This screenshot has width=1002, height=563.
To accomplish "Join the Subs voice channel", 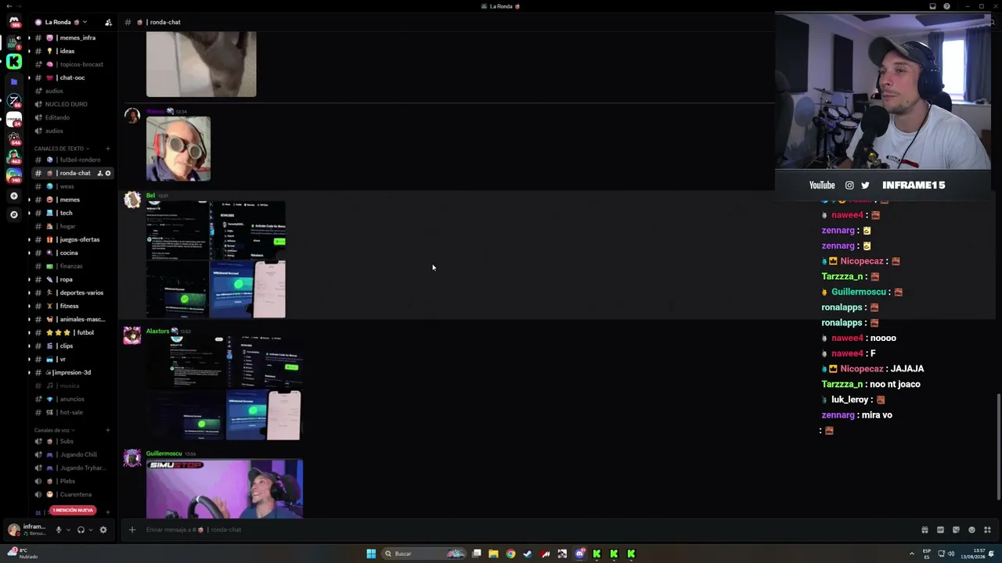I will coord(73,441).
